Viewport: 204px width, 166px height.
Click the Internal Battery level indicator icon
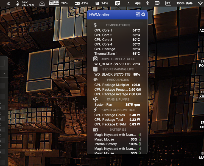[140, 144]
